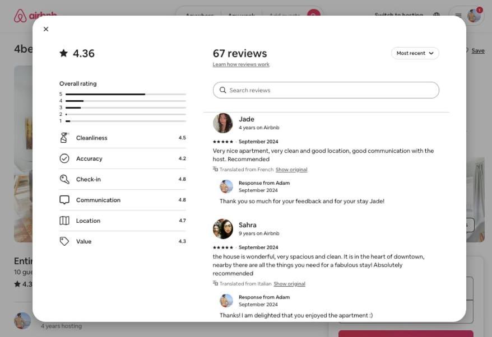This screenshot has height=337, width=492.
Task: Click the Search reviews field
Action: tap(326, 90)
